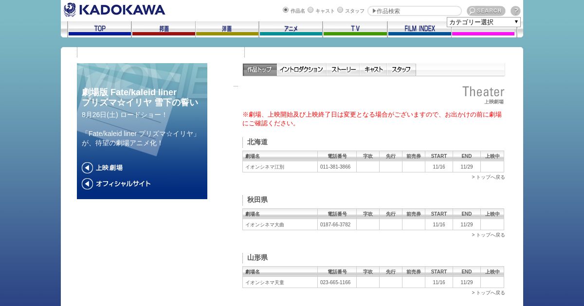Switch to the イントロダクション tab

(301, 69)
